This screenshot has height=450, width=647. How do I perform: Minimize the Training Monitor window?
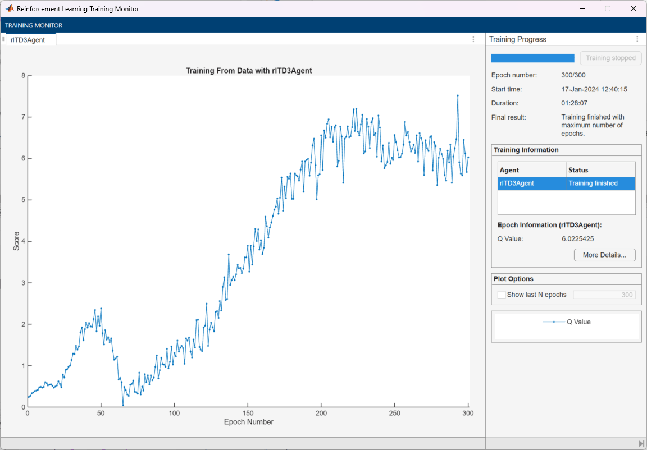[x=582, y=8]
